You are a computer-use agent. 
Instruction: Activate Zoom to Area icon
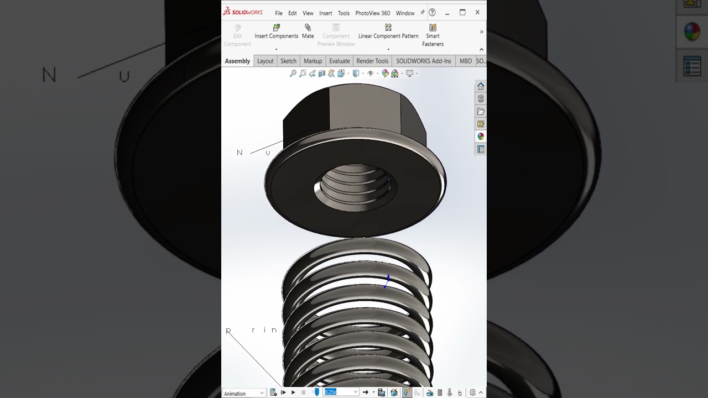(x=303, y=73)
